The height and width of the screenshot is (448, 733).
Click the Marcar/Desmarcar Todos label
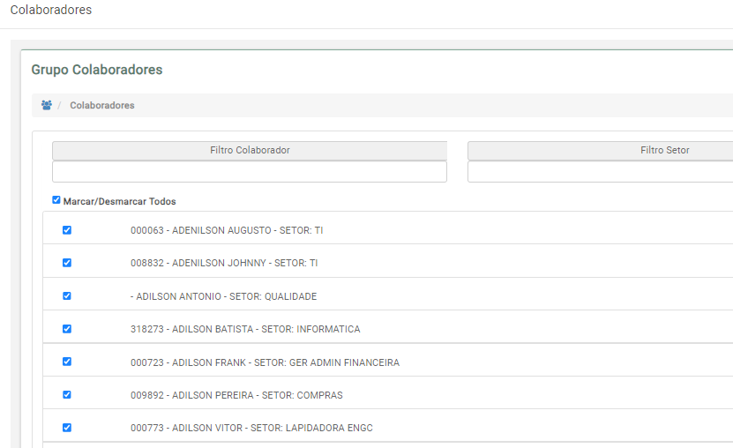120,201
